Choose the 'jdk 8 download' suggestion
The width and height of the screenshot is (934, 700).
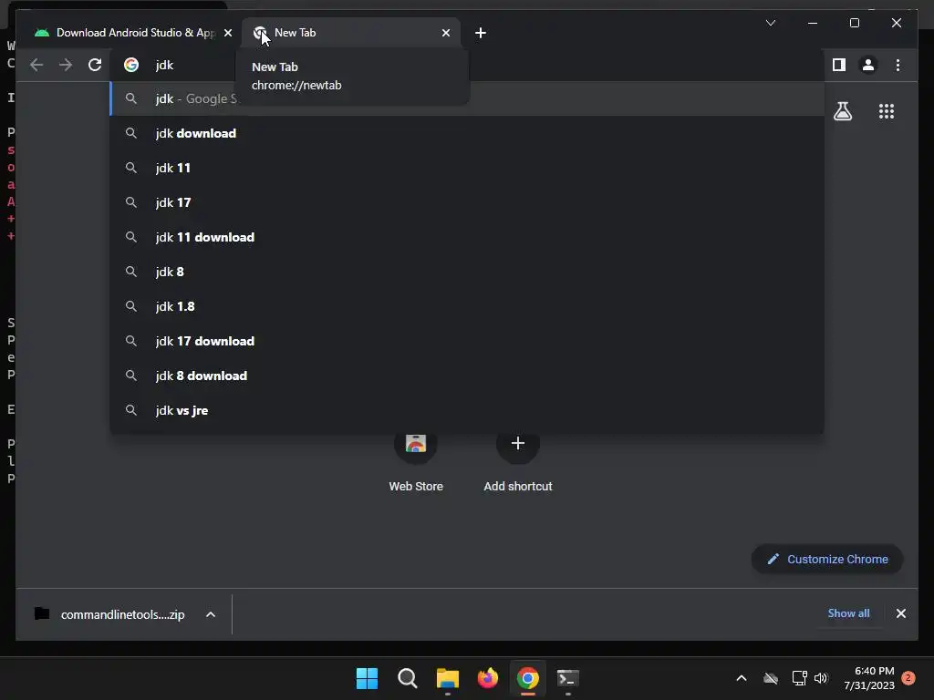[x=467, y=376]
